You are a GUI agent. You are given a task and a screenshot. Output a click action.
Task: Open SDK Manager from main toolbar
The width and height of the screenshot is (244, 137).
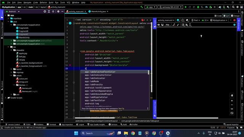tap(228, 7)
